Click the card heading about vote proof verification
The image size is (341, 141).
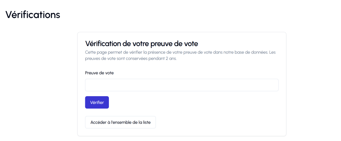tap(142, 43)
